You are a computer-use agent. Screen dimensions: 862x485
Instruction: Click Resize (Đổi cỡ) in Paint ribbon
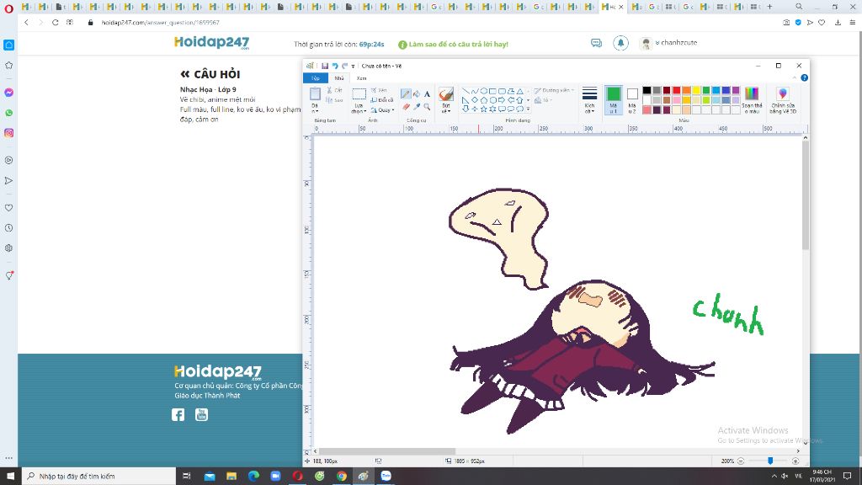[x=382, y=100]
